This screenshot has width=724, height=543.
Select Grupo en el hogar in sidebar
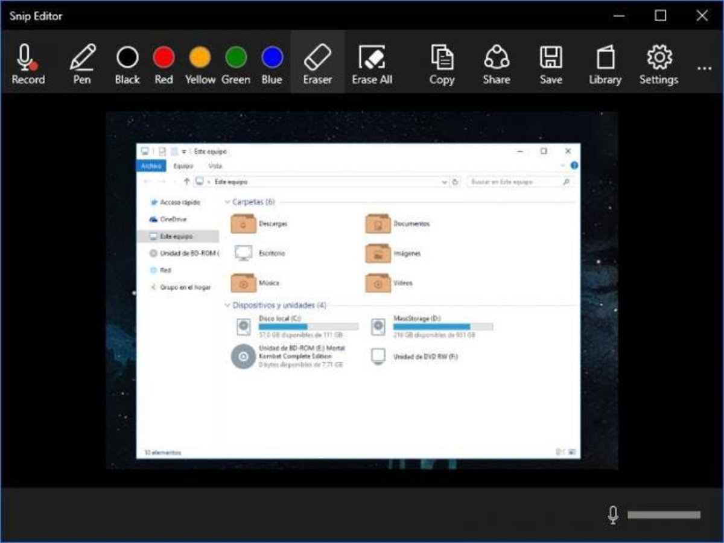[180, 288]
